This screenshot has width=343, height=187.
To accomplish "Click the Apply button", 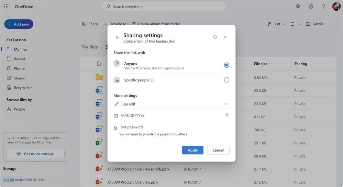I will point(192,150).
